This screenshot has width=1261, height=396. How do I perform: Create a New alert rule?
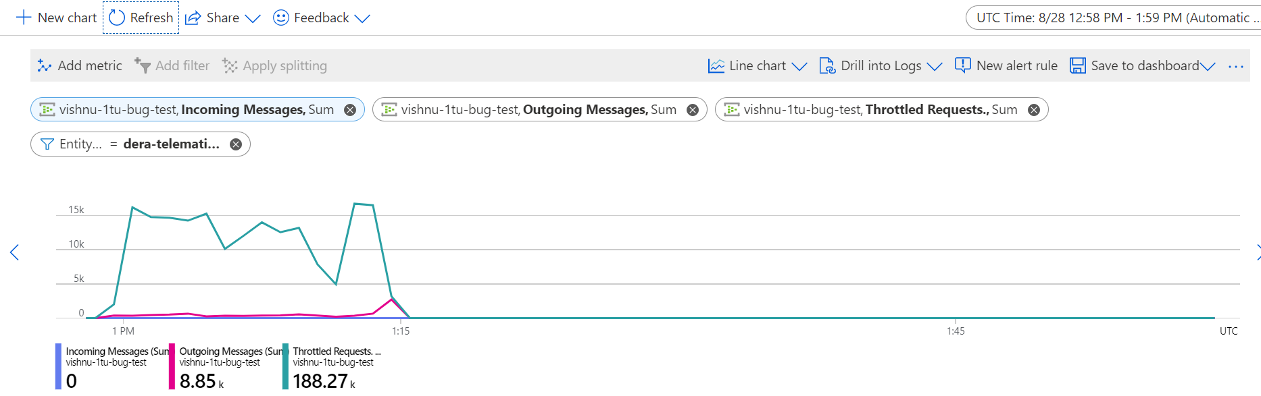1006,65
